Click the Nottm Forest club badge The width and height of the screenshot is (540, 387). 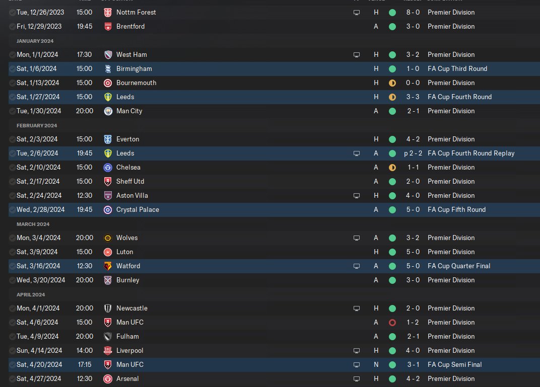tap(108, 12)
